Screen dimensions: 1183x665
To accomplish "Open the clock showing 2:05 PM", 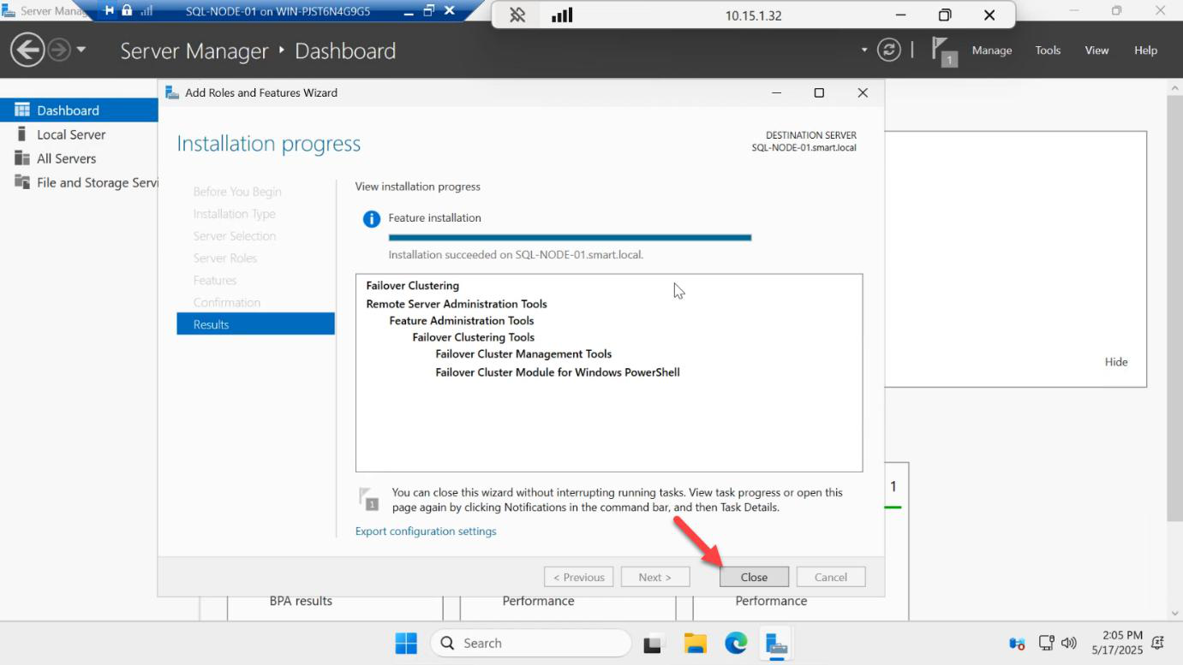I will pyautogui.click(x=1117, y=643).
